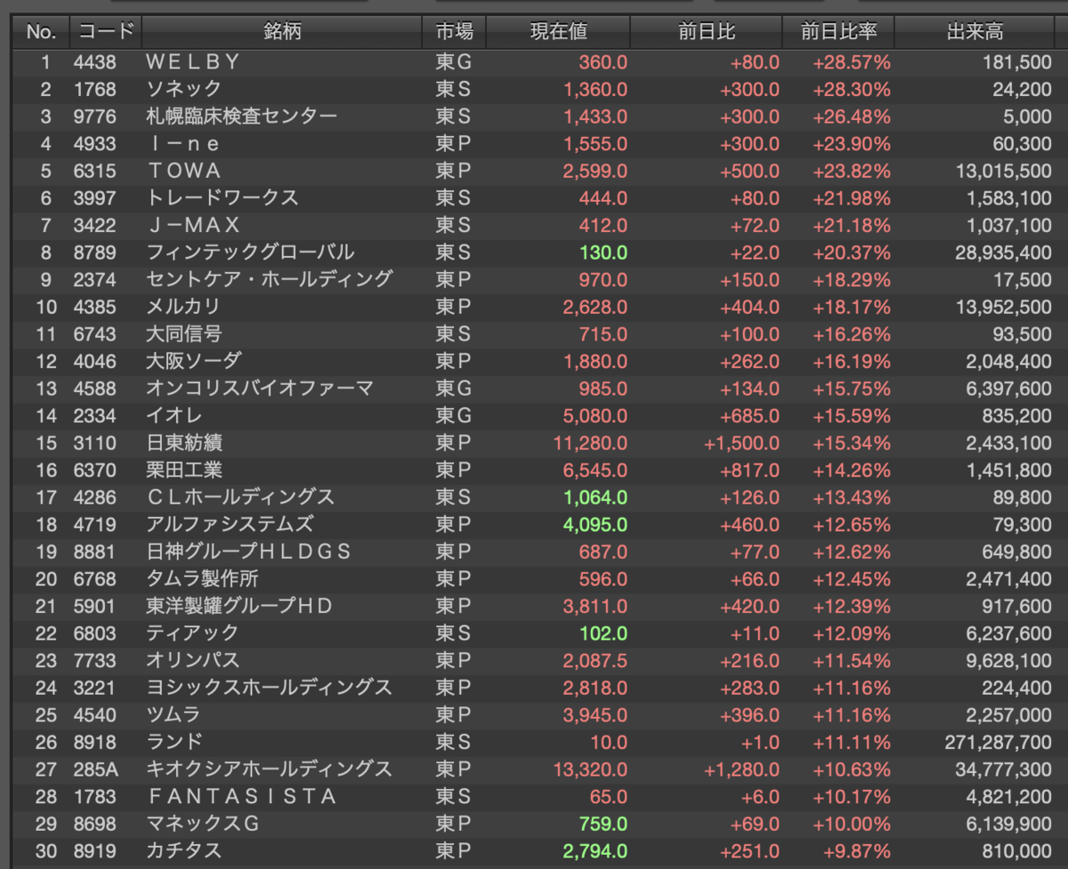
Task: Click green price 4,095.0
Action: (x=595, y=524)
